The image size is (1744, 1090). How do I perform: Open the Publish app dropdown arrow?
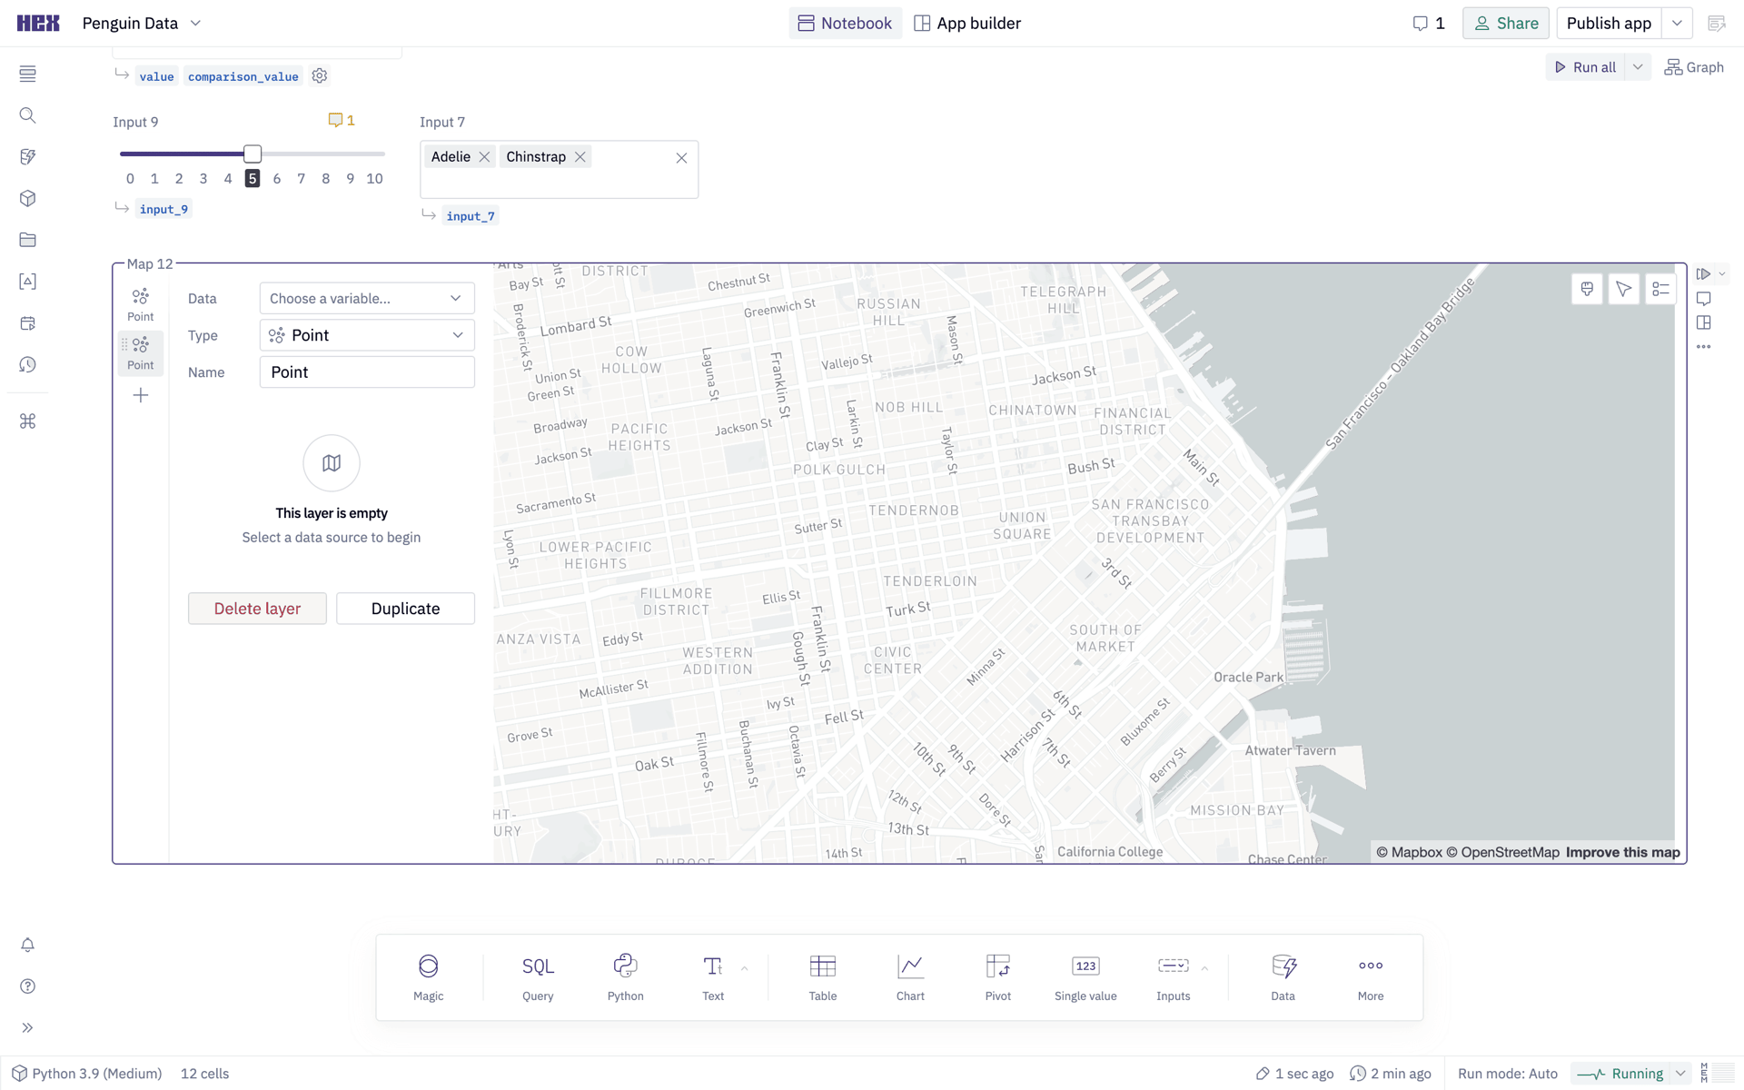pos(1678,24)
